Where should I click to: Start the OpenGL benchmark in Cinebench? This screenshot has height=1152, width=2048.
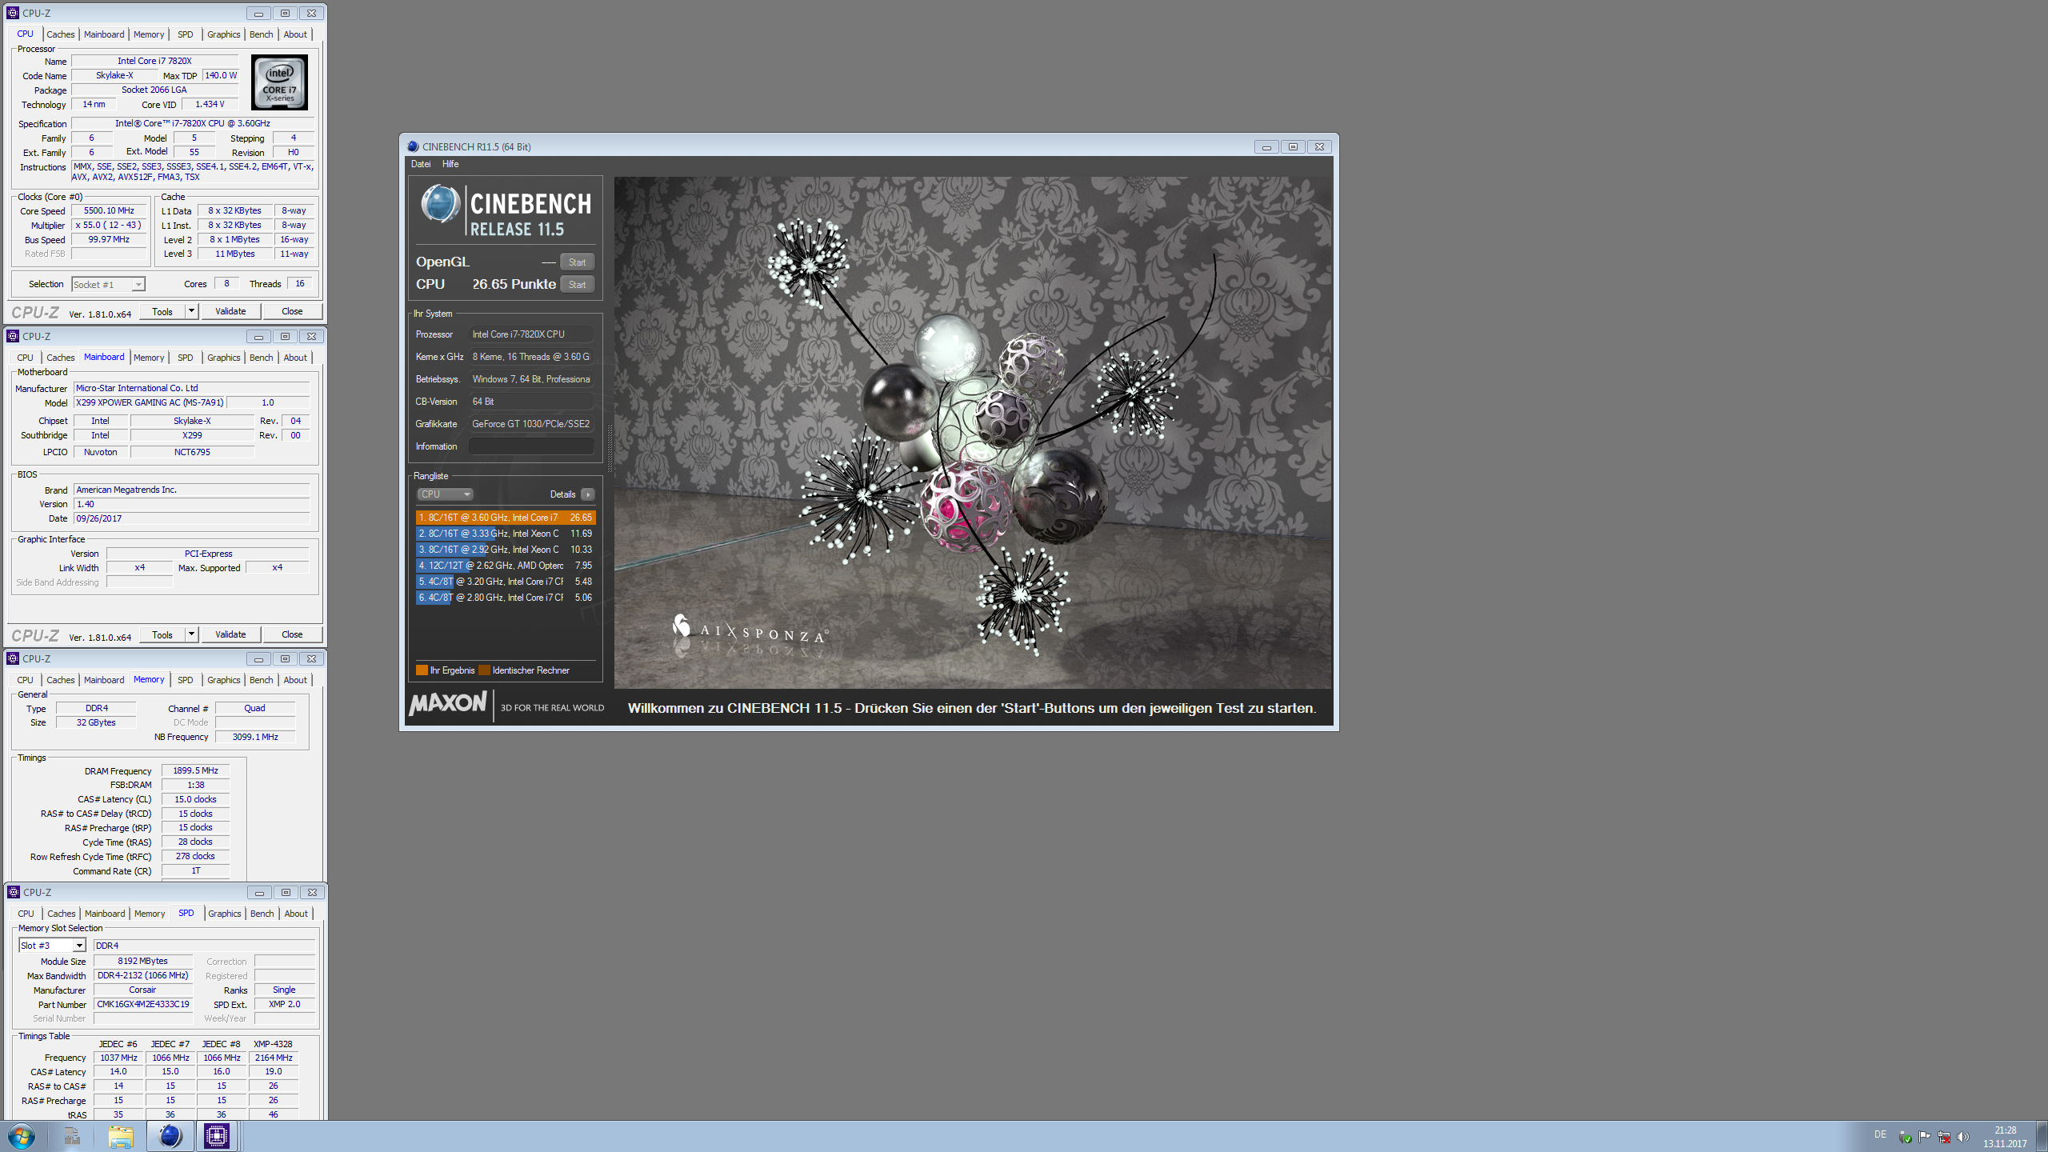pyautogui.click(x=577, y=262)
